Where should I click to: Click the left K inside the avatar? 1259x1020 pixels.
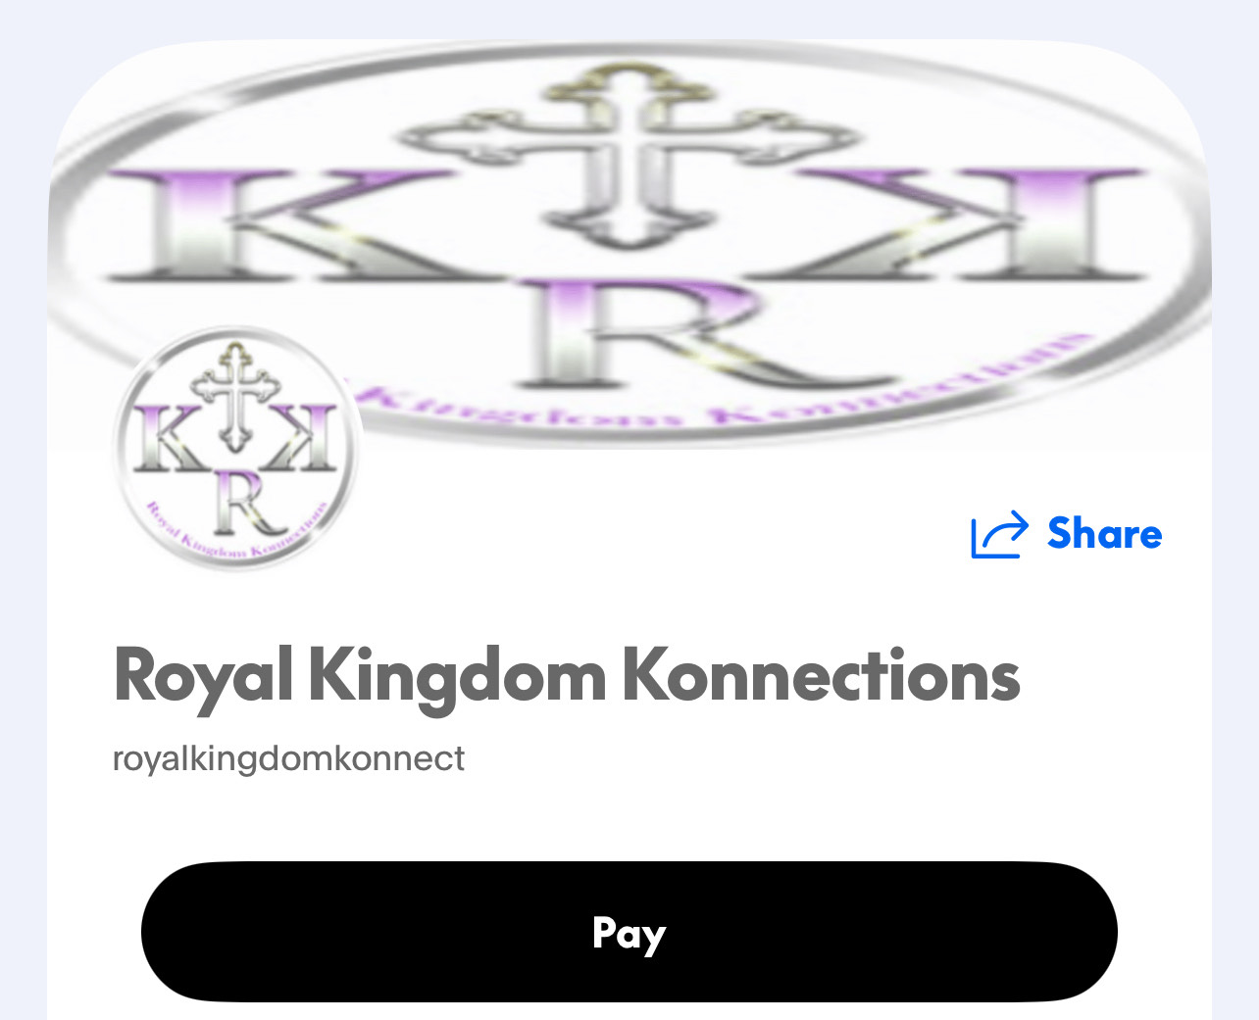pyautogui.click(x=170, y=437)
